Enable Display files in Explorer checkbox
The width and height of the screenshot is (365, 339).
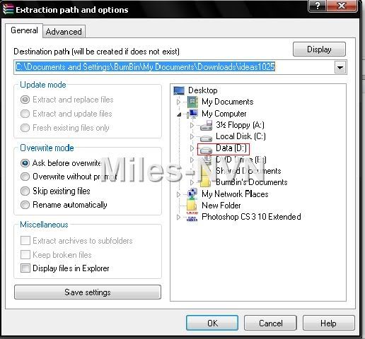tap(25, 268)
